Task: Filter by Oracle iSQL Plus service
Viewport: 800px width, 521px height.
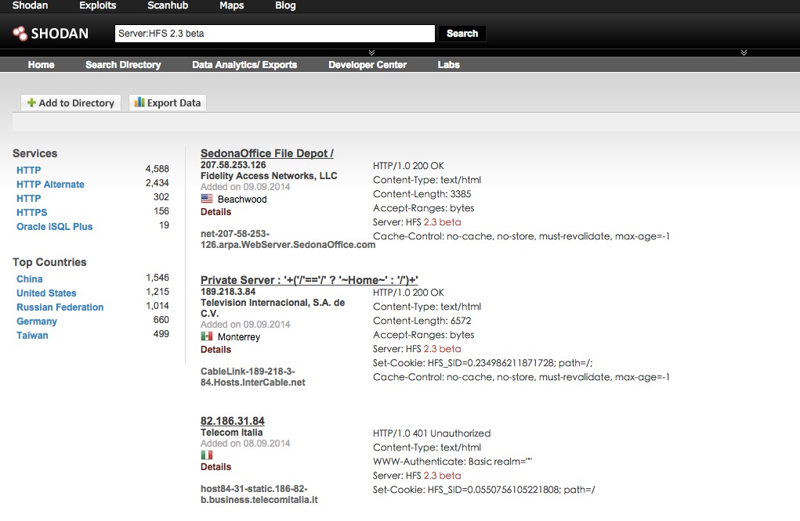Action: pos(55,227)
